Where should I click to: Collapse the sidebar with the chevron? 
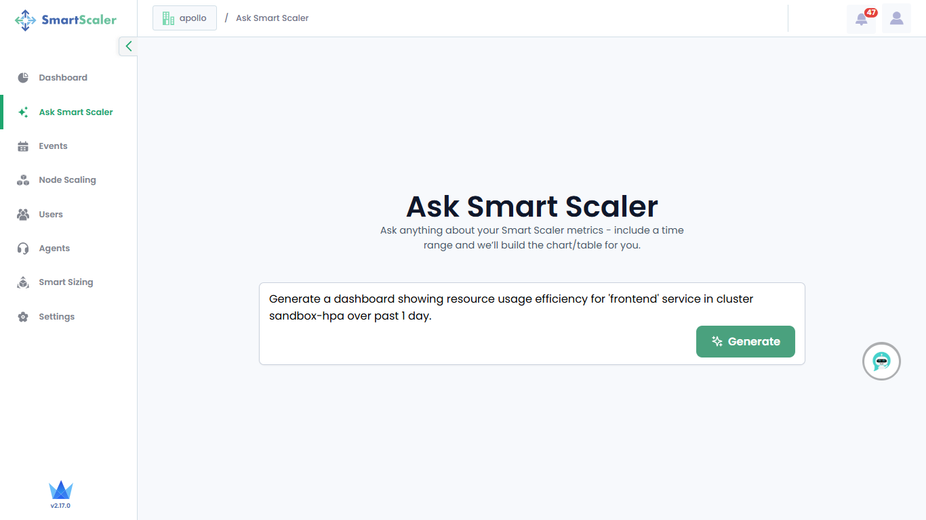pyautogui.click(x=128, y=46)
